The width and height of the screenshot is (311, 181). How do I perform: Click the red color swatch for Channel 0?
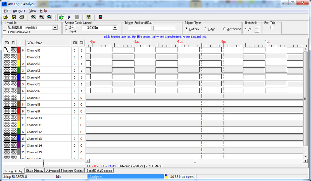click(x=19, y=50)
